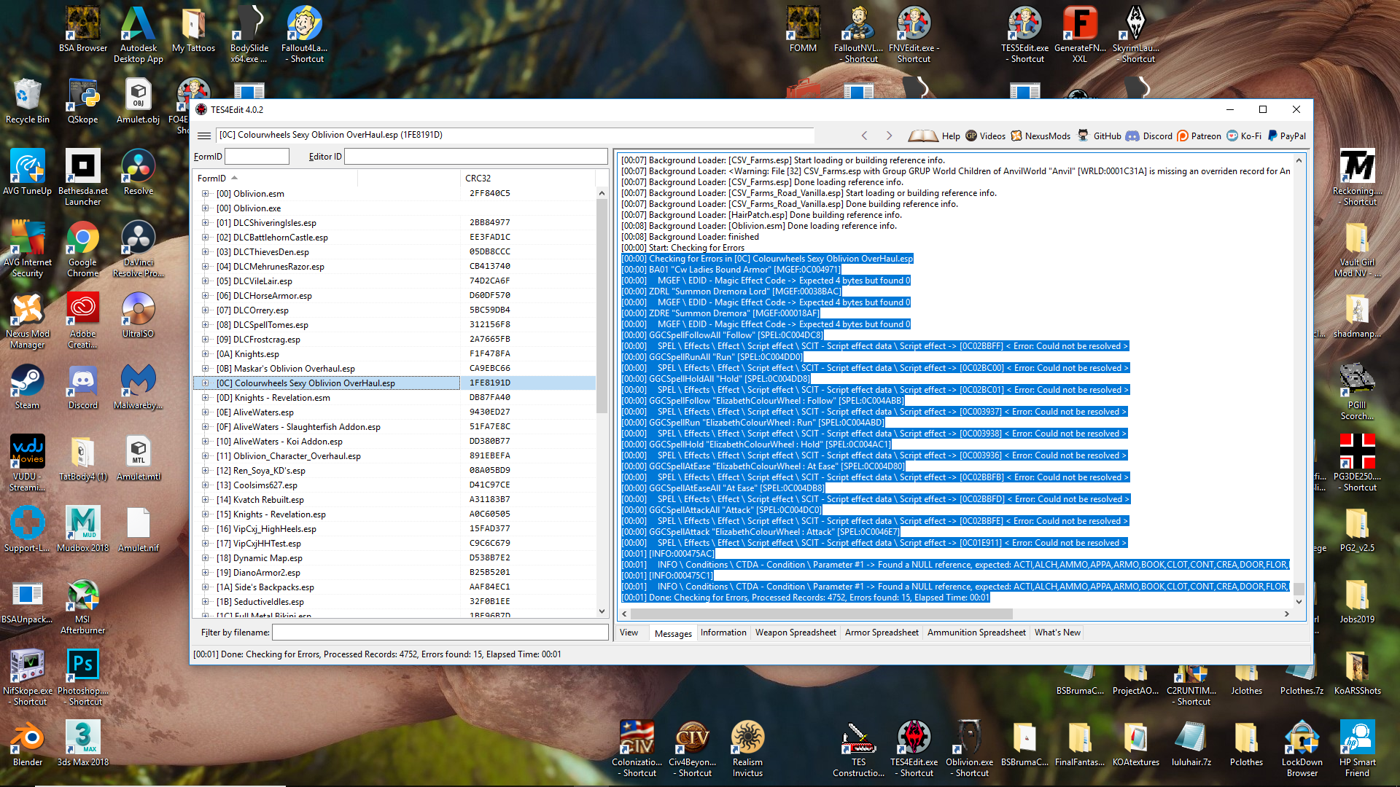The height and width of the screenshot is (787, 1400).
Task: Open Malwarebytes desktop icon
Action: (x=139, y=387)
